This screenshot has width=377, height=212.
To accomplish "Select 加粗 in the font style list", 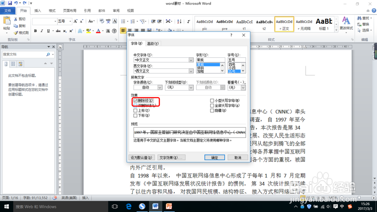I will tap(201, 71).
